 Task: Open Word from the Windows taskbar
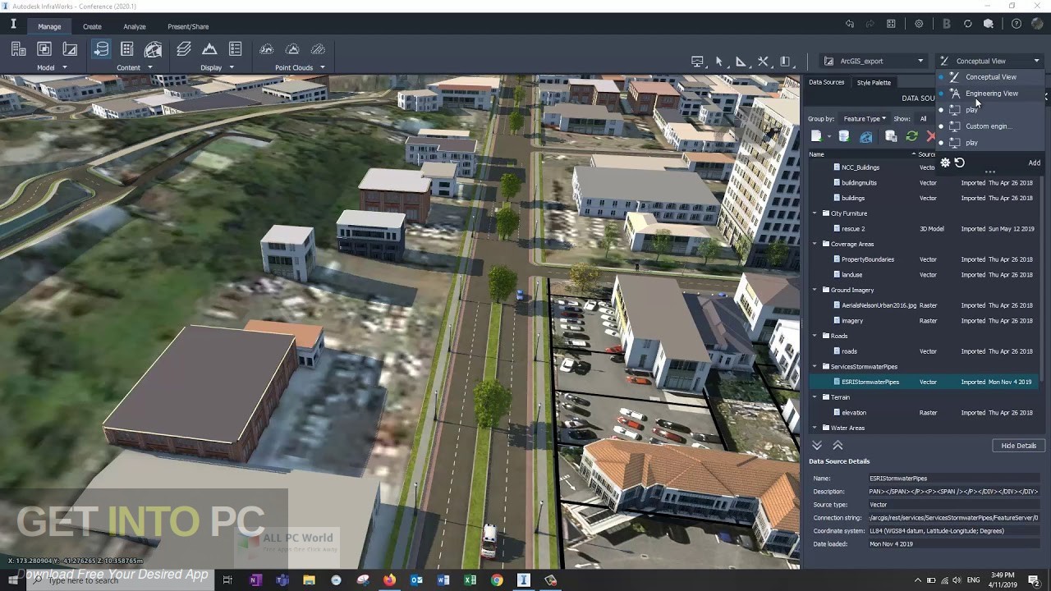[443, 580]
